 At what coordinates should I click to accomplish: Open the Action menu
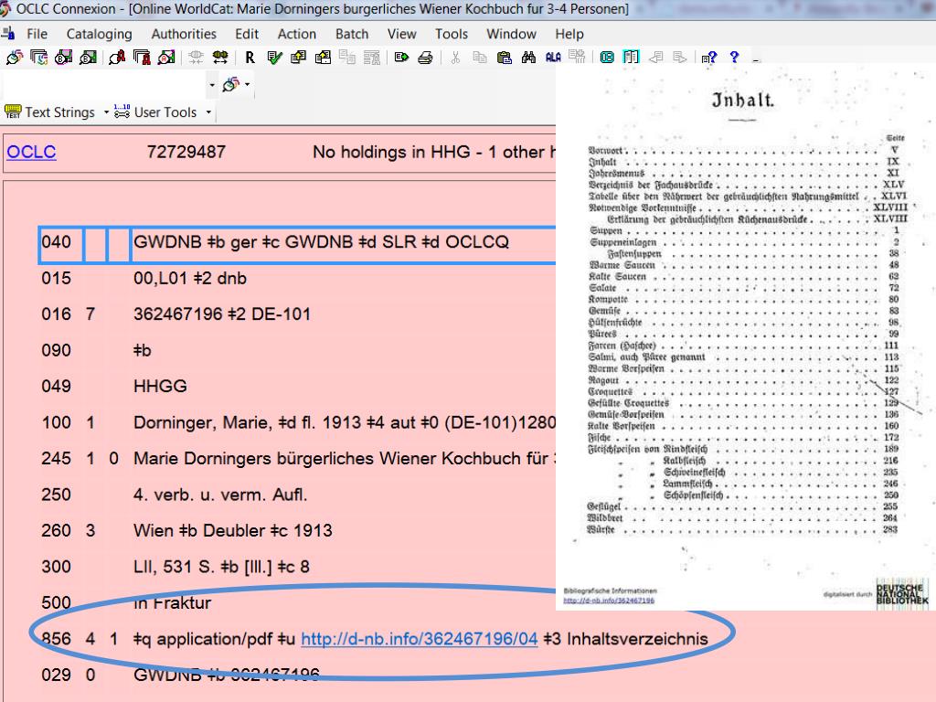pyautogui.click(x=297, y=34)
